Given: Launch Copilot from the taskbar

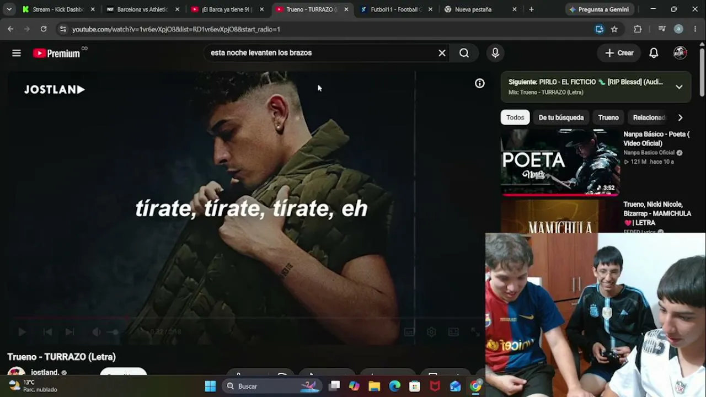Looking at the screenshot, I should [x=354, y=386].
